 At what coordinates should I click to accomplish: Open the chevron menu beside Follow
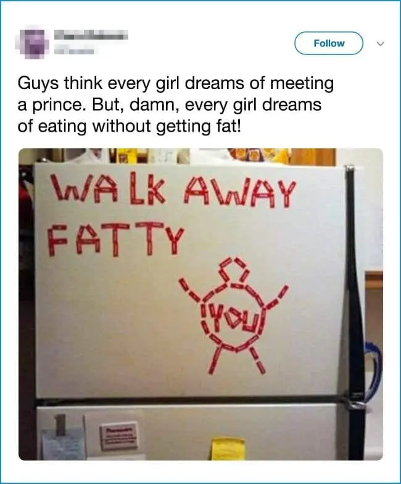381,44
